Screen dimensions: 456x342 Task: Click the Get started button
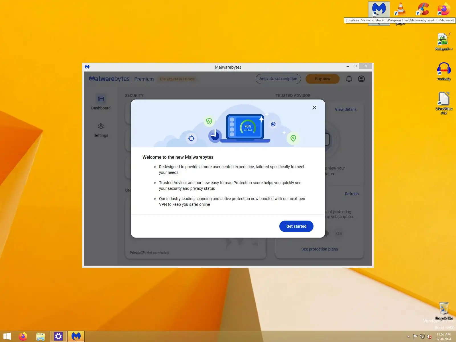296,226
